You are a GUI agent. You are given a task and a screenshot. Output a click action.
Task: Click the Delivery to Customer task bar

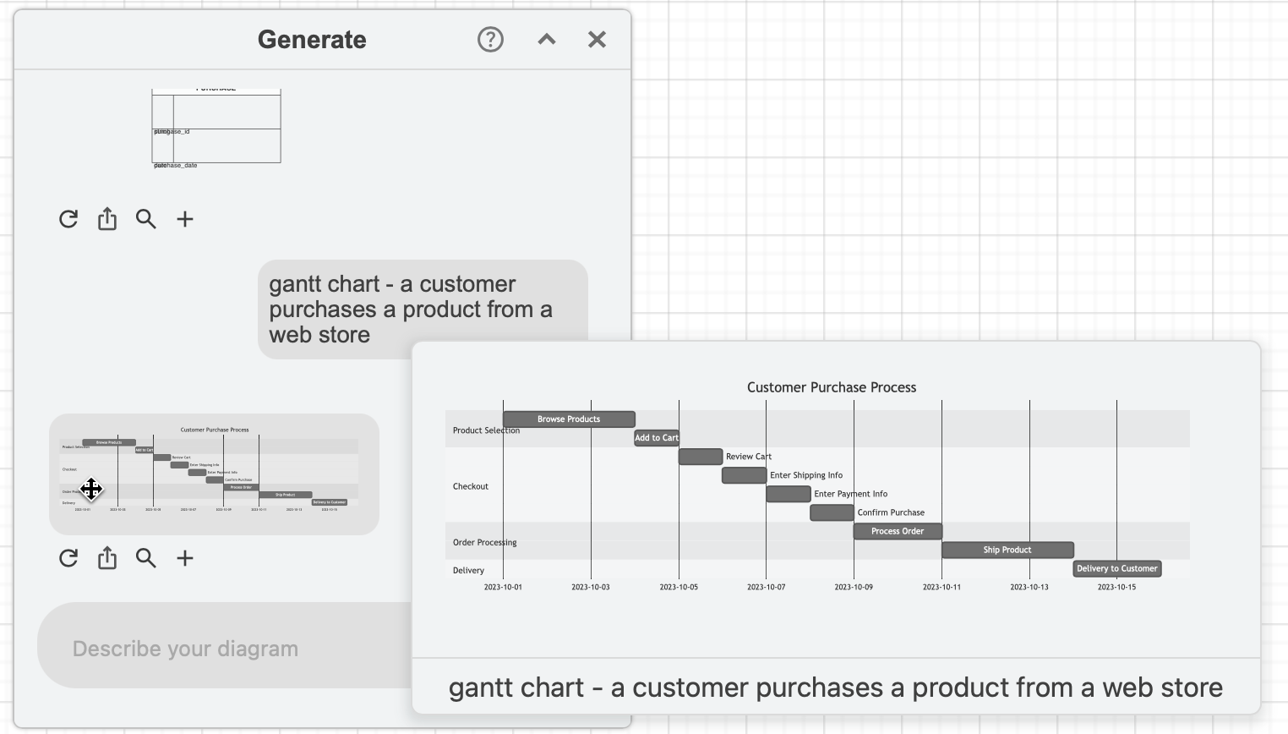[1116, 568]
